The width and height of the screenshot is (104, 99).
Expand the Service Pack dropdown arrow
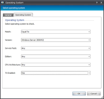click(x=89, y=48)
